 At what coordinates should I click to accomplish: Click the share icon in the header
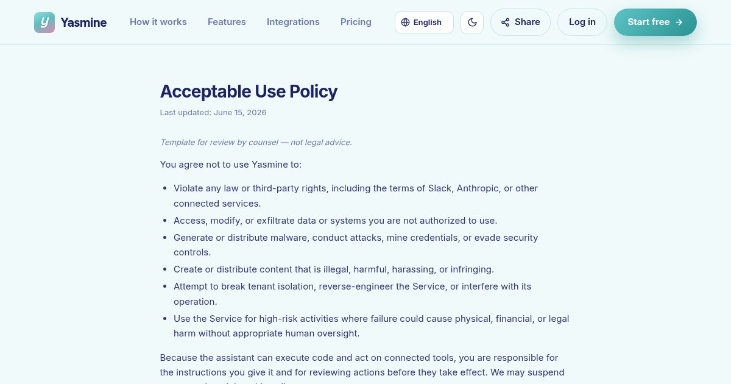506,23
